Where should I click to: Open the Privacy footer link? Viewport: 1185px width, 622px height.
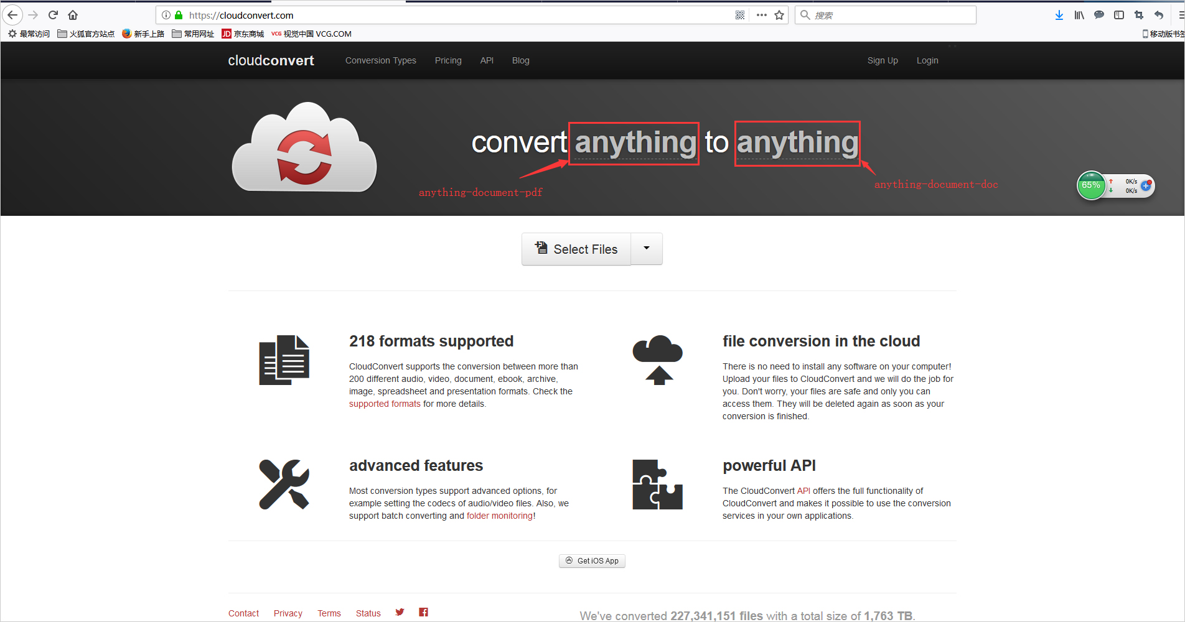288,613
